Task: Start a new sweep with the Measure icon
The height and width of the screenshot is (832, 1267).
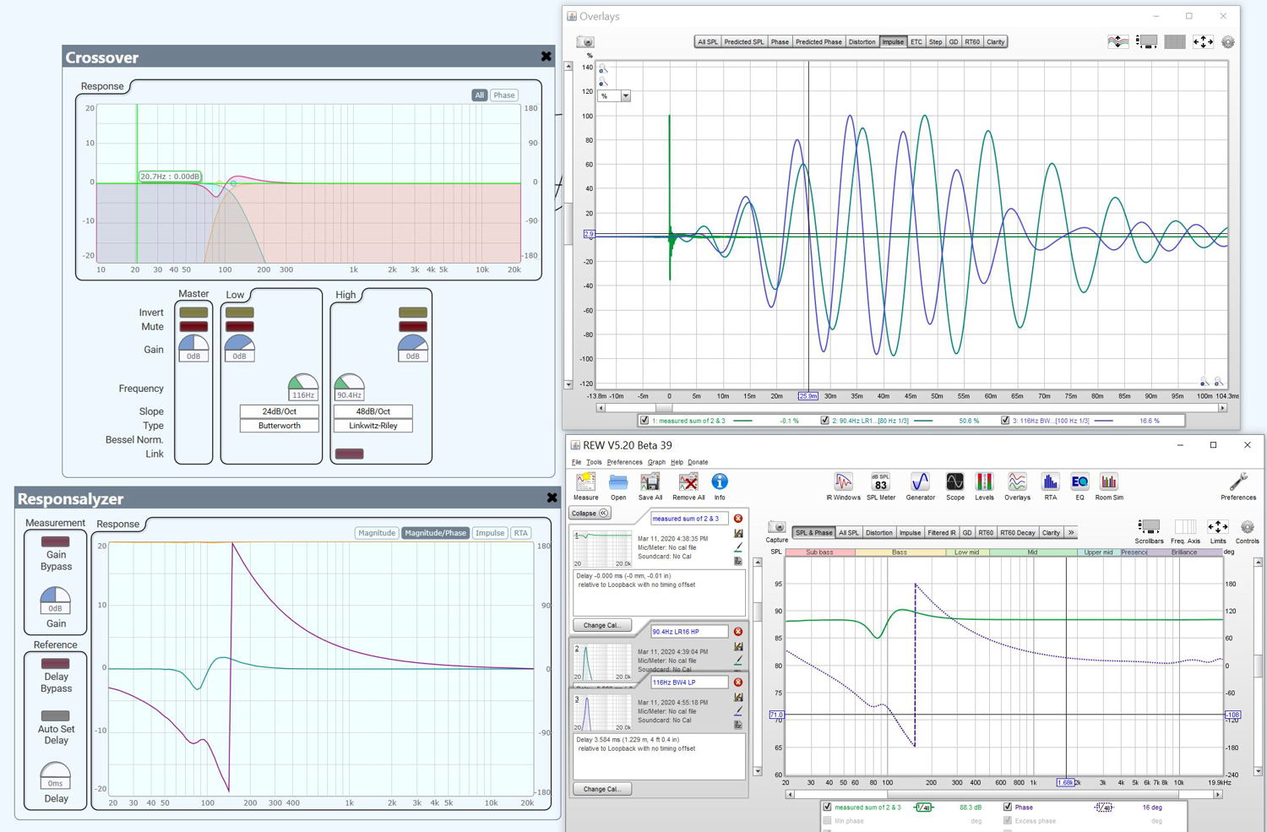Action: click(585, 482)
